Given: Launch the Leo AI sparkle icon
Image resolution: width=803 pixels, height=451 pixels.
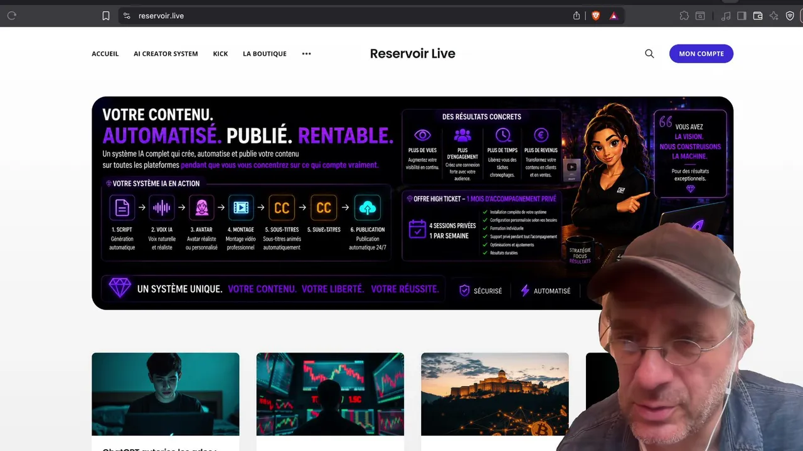Looking at the screenshot, I should [x=774, y=16].
